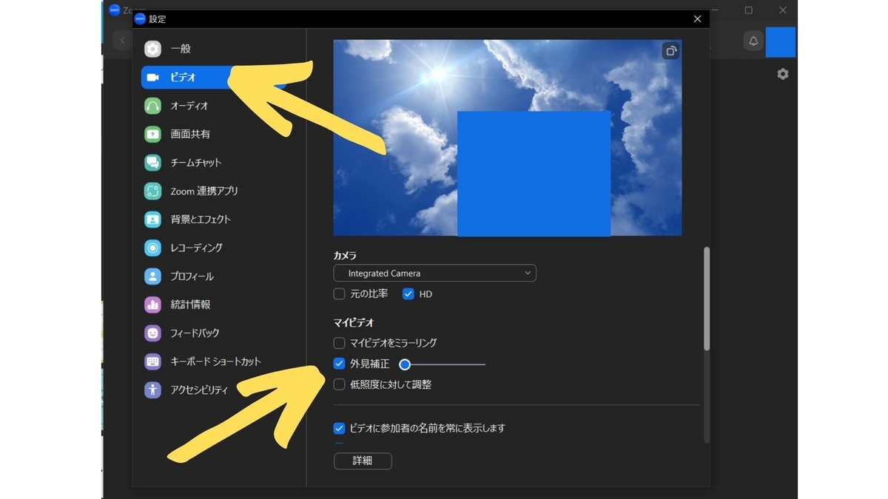The height and width of the screenshot is (499, 888).
Task: Click the Background & Effects (背景とエフェクト) icon
Action: 152,220
